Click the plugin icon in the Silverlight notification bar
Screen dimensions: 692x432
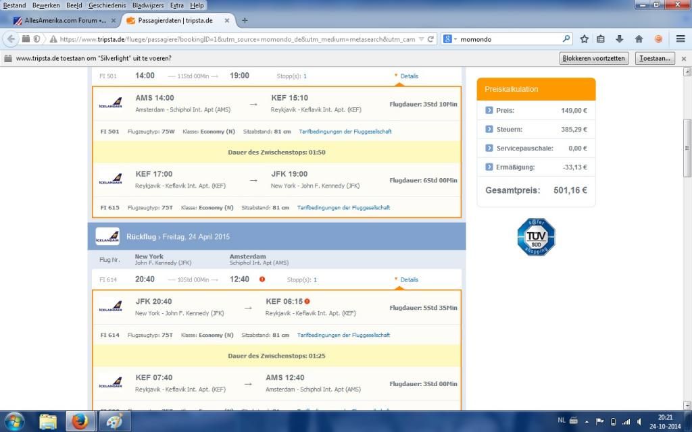(x=8, y=58)
